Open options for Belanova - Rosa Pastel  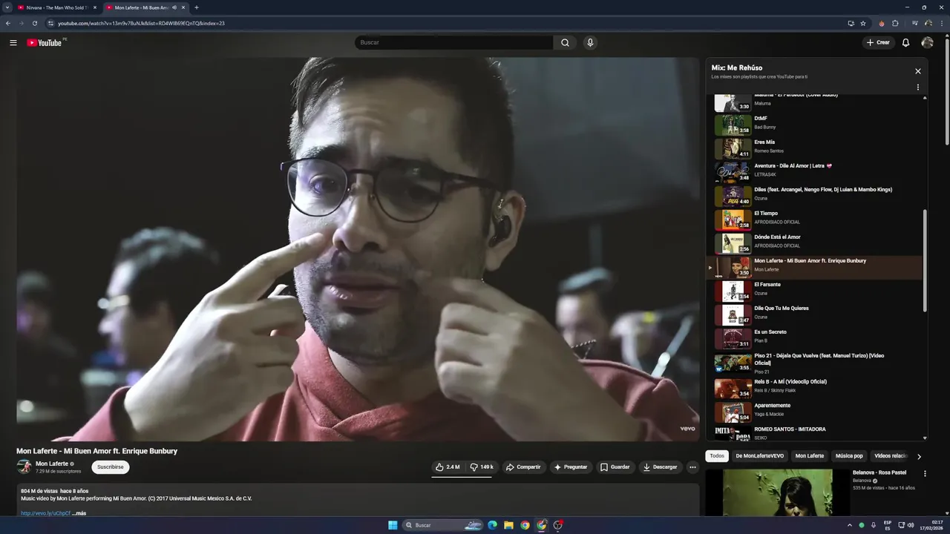tap(925, 473)
